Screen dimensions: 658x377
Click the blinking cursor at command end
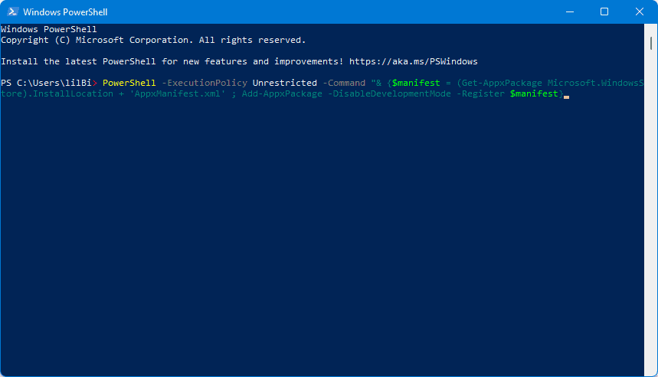point(566,97)
